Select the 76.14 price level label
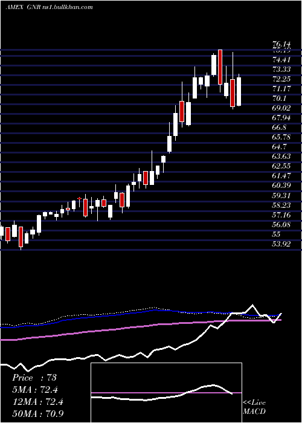 tap(281, 44)
